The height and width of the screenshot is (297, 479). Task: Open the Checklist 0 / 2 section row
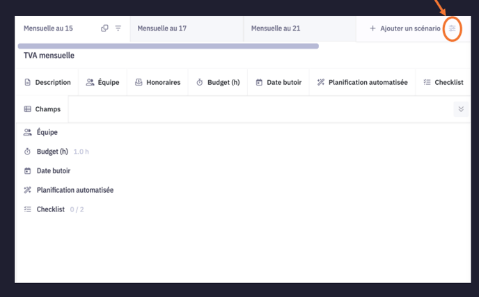pos(50,209)
